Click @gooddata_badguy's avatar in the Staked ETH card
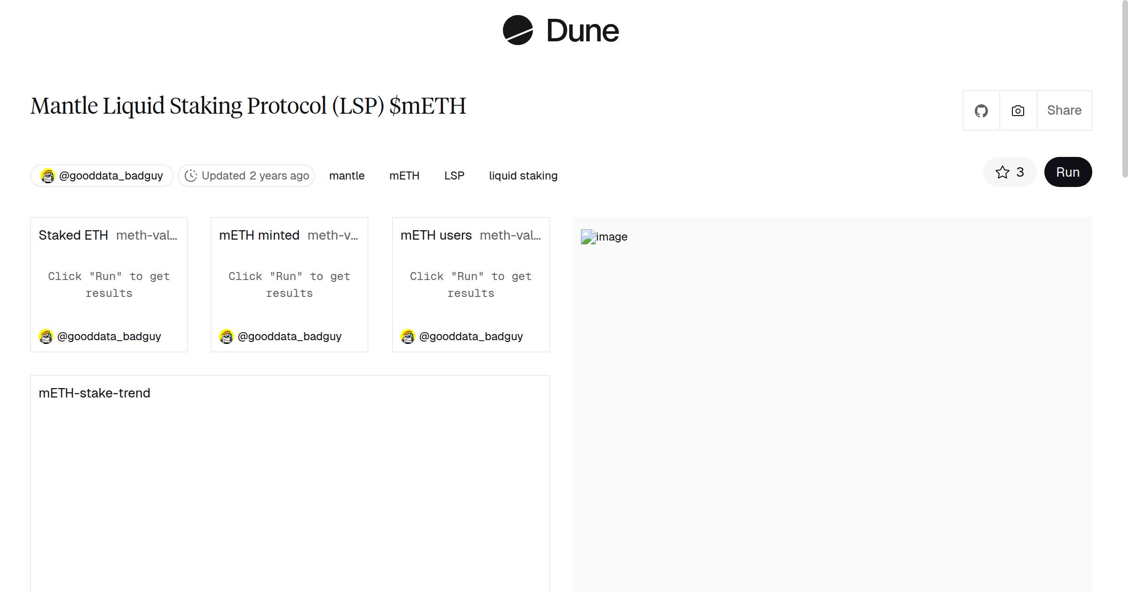Image resolution: width=1128 pixels, height=592 pixels. (x=46, y=336)
